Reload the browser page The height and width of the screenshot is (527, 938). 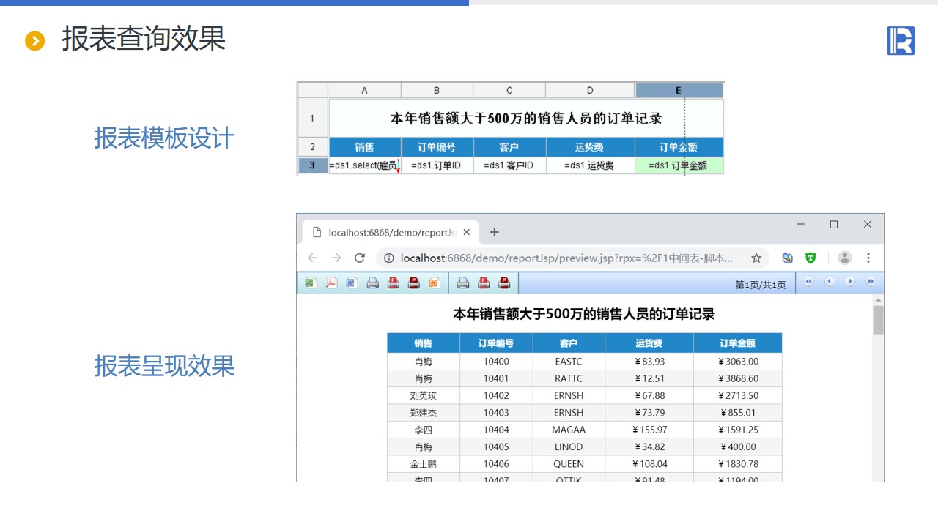click(360, 258)
